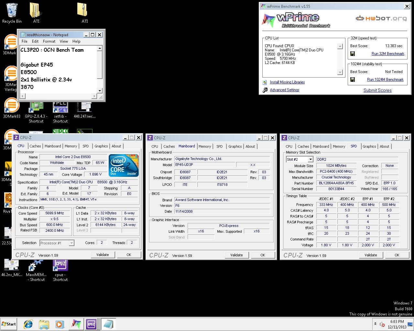Switch to Memory tab in left CPU-Z window

[x=71, y=146]
